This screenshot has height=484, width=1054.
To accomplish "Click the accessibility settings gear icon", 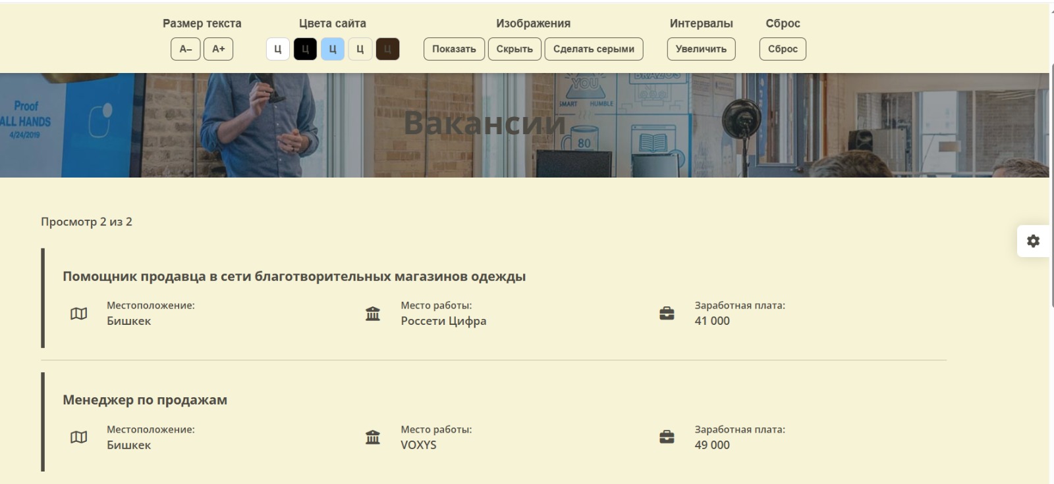I will pyautogui.click(x=1033, y=241).
